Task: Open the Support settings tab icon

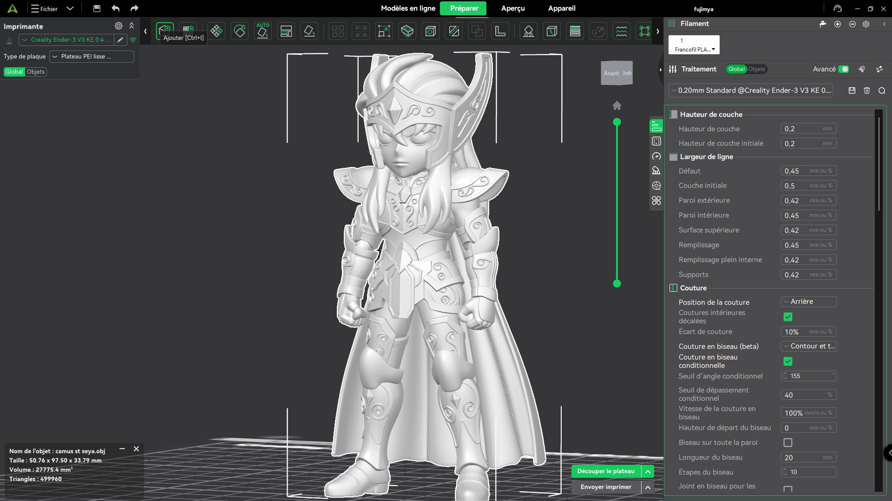Action: click(x=656, y=171)
